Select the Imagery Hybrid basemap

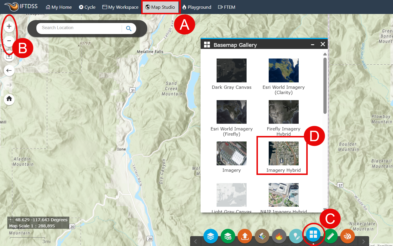point(283,153)
